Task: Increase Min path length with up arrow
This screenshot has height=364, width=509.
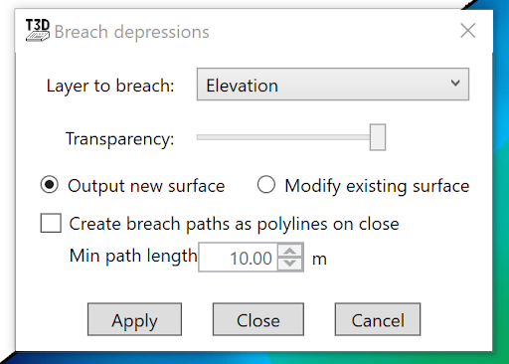Action: [290, 251]
